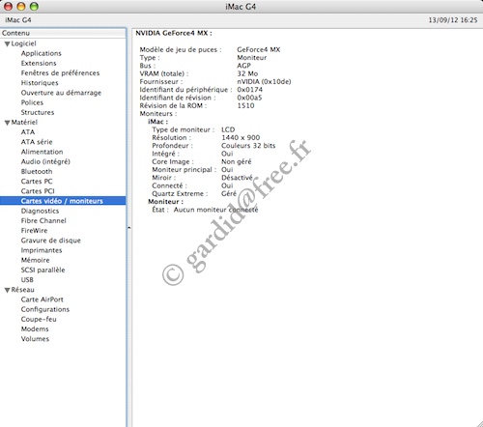483x427 pixels.
Task: Open Modems in the sidebar
Action: coord(35,329)
